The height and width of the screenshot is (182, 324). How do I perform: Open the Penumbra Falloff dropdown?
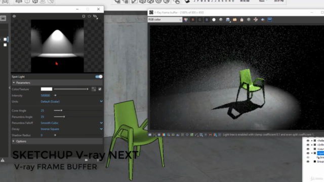[71, 123]
